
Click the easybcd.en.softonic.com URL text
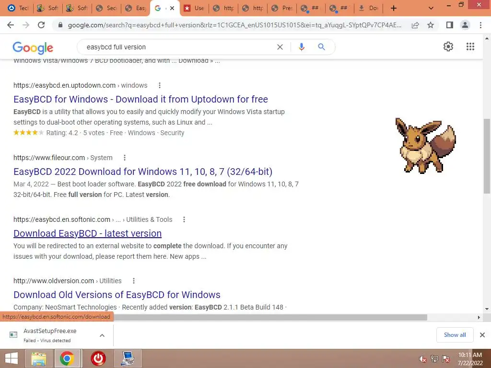pyautogui.click(x=62, y=219)
